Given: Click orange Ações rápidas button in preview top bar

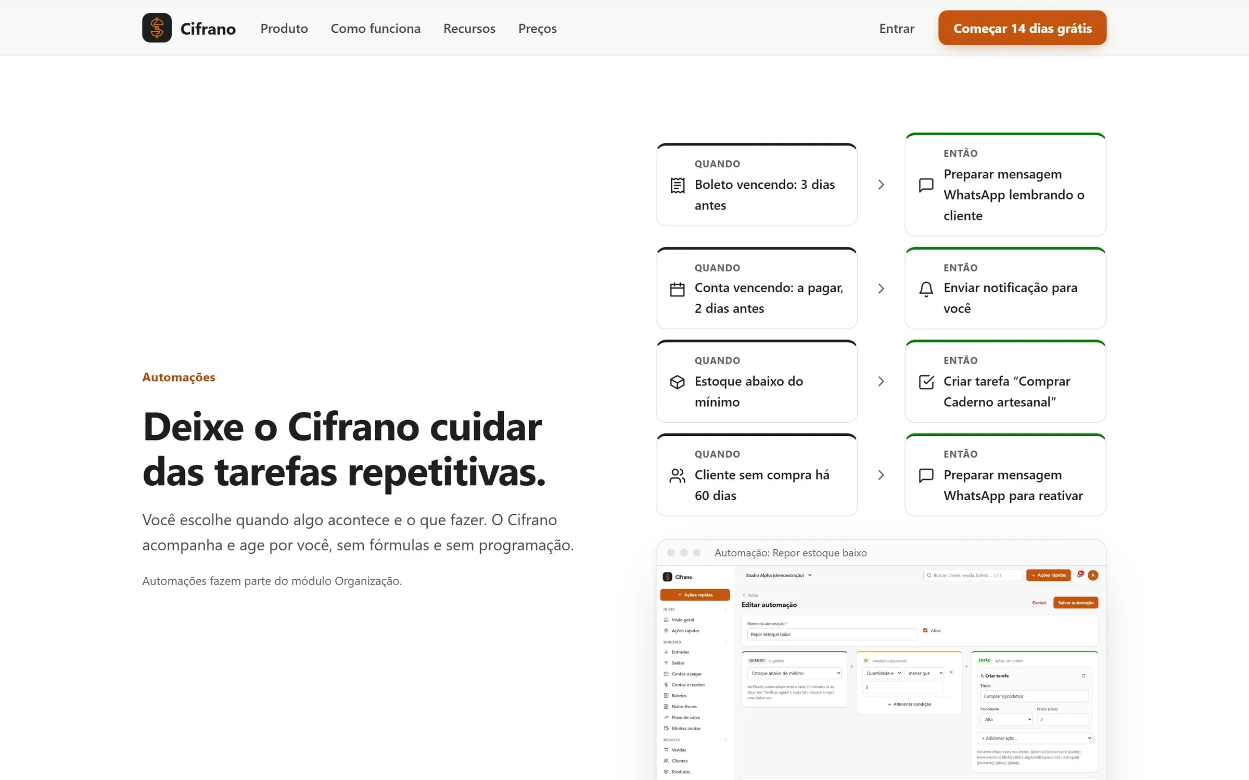Looking at the screenshot, I should 1049,575.
